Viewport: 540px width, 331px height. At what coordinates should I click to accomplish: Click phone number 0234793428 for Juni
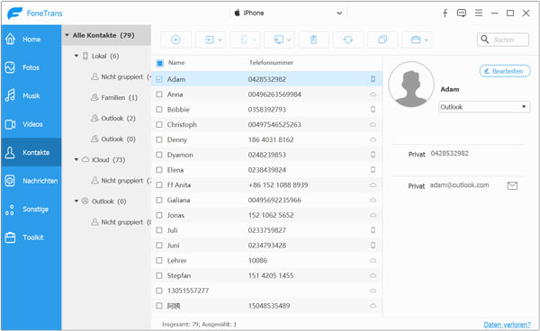coord(267,246)
